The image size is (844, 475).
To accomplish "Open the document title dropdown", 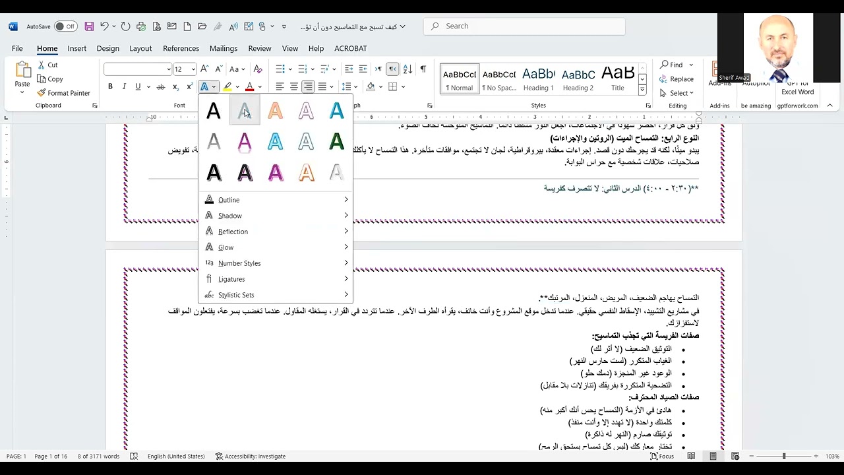I will click(x=353, y=26).
